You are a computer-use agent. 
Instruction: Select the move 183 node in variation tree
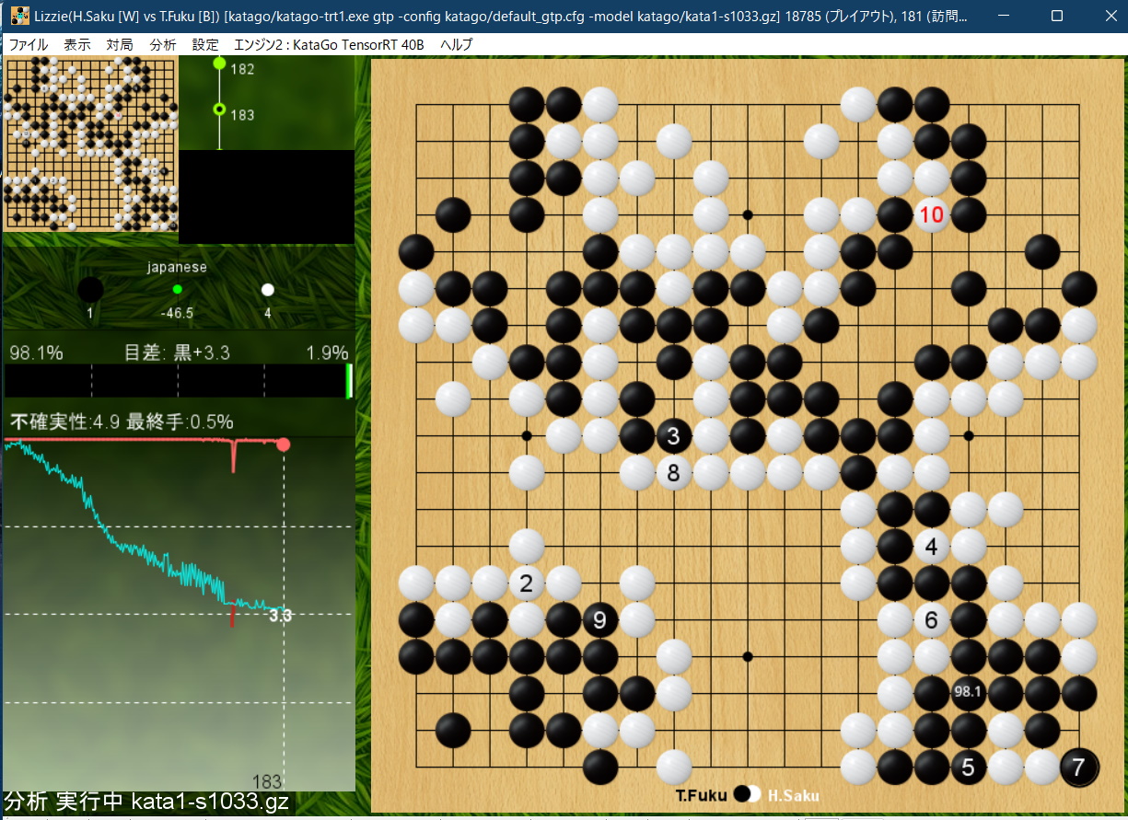[219, 110]
